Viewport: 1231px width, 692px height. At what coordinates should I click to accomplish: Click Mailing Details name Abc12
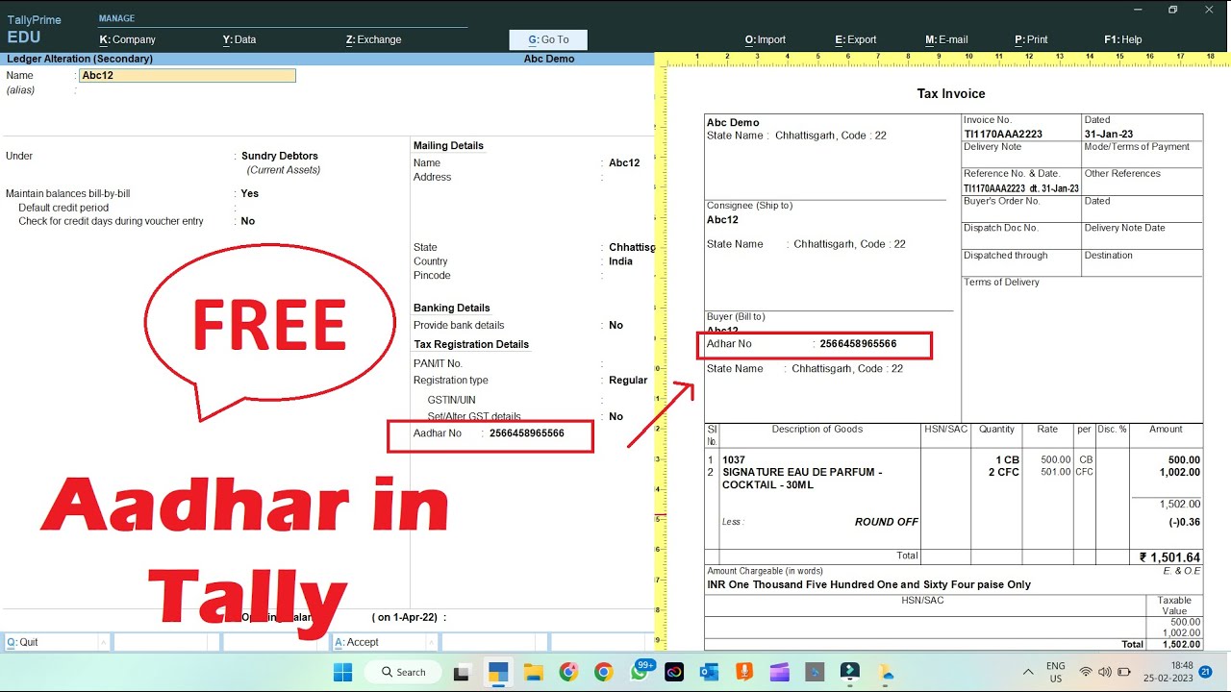(x=624, y=163)
